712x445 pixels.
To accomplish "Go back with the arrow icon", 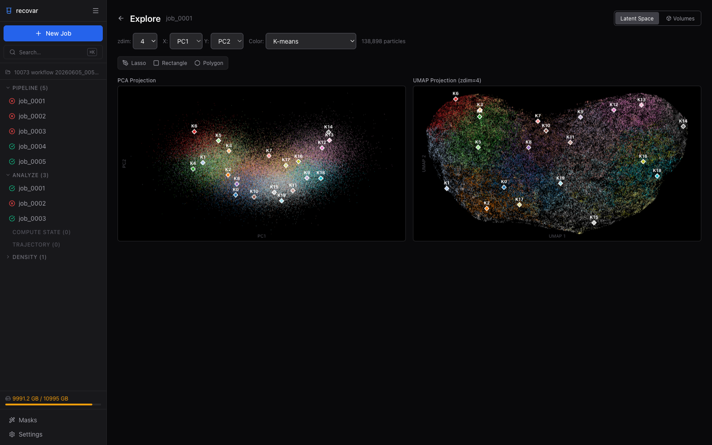I will (121, 18).
